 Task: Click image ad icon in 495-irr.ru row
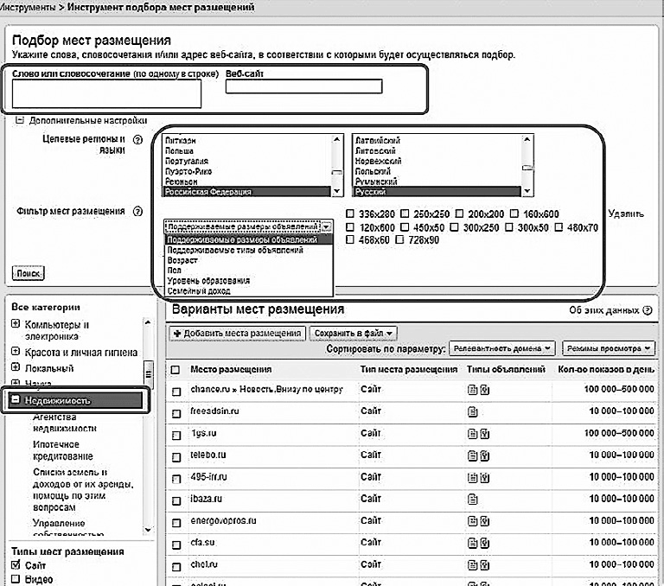pos(485,478)
